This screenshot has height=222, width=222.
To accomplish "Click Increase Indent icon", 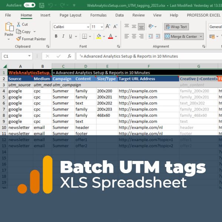I will click(x=158, y=36).
